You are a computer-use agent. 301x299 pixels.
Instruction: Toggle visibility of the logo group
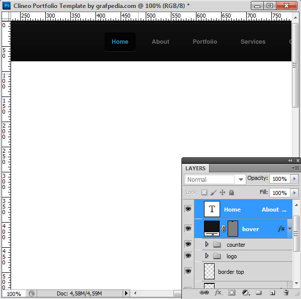click(x=188, y=256)
